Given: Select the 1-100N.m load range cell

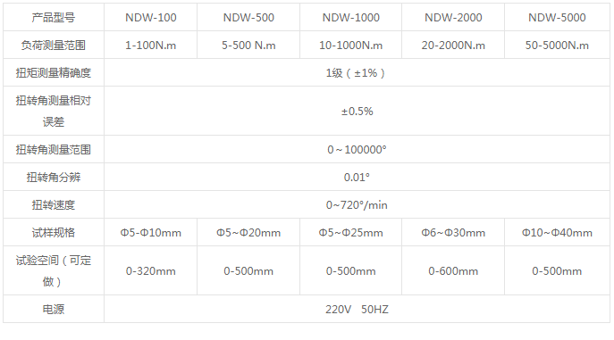Looking at the screenshot, I should [x=151, y=46].
